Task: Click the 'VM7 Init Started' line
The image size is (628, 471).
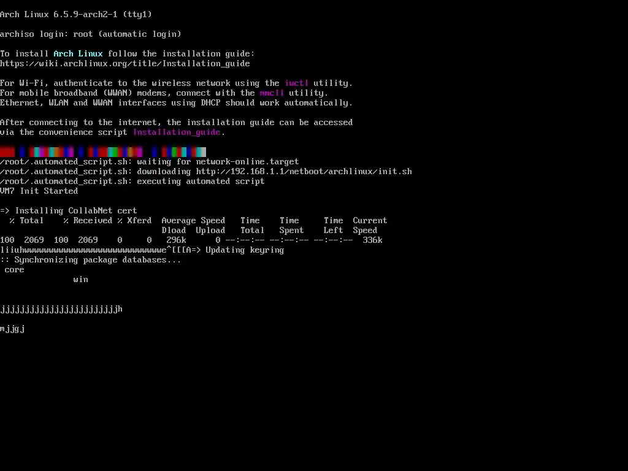Action: tap(39, 191)
